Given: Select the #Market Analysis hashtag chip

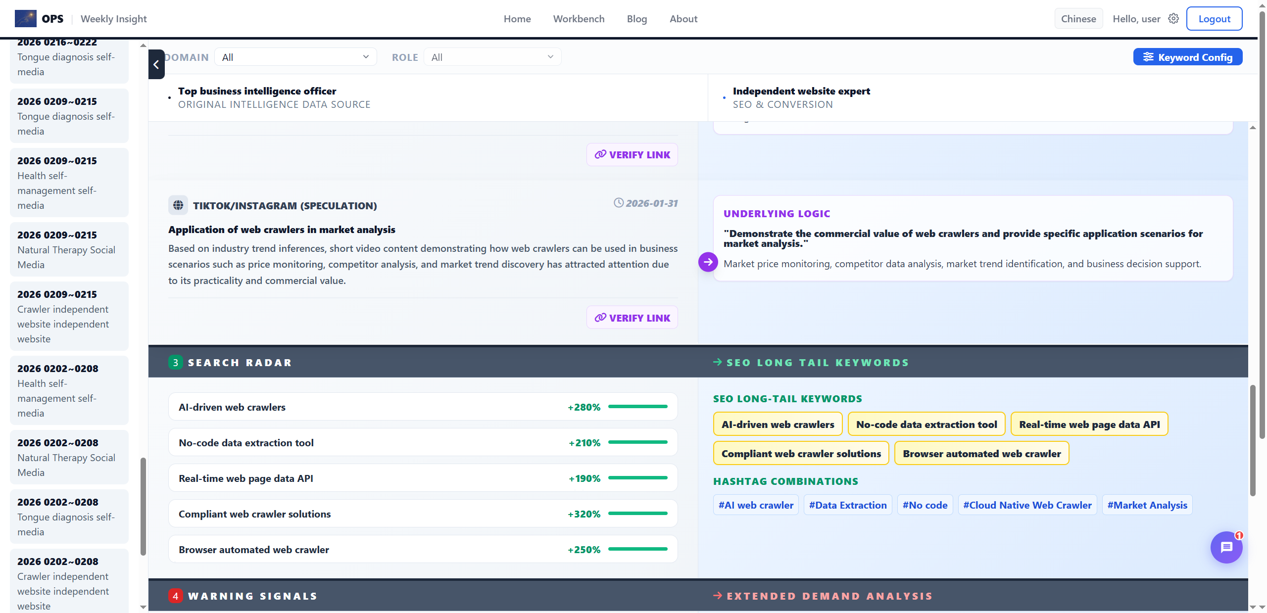Looking at the screenshot, I should (x=1147, y=505).
